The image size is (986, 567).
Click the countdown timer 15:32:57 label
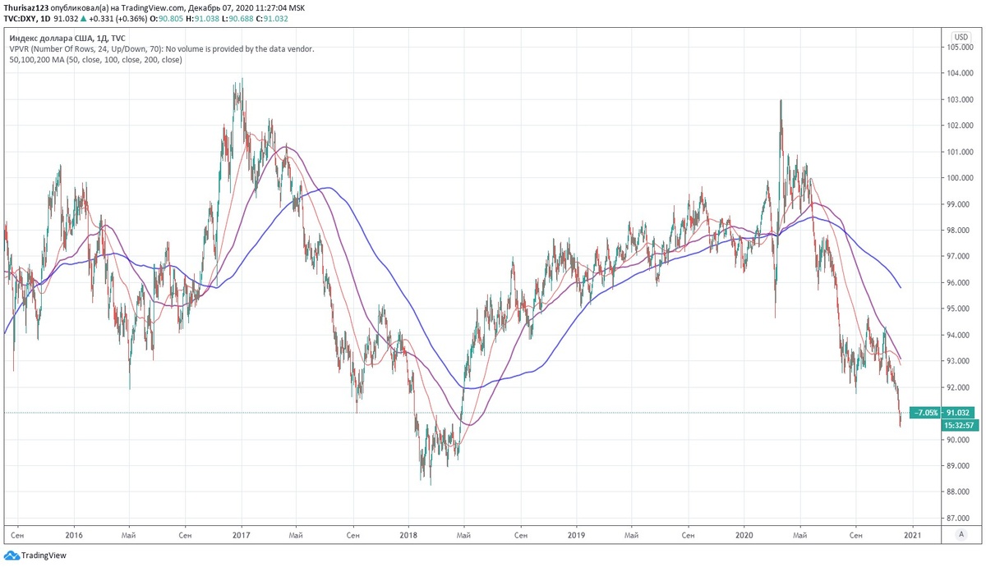click(x=960, y=425)
